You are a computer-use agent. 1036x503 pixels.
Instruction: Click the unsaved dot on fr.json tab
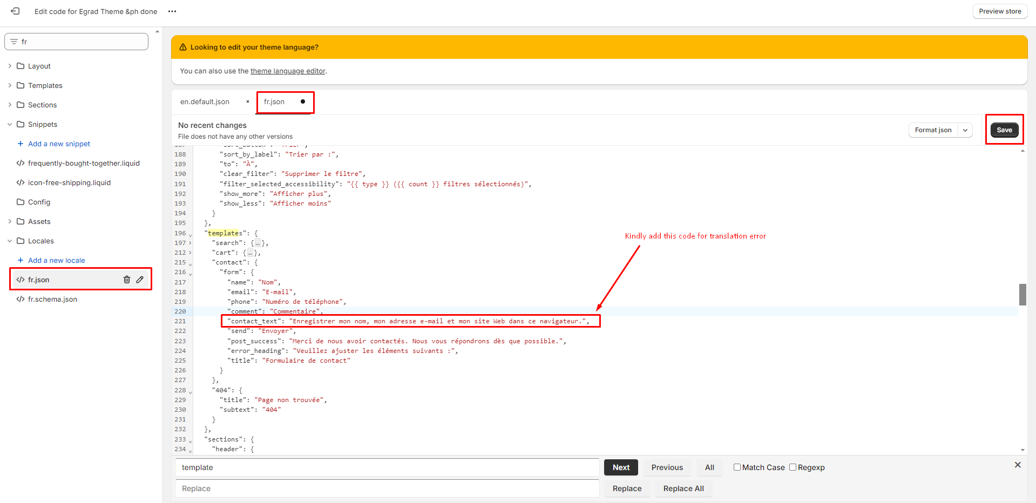click(x=303, y=101)
